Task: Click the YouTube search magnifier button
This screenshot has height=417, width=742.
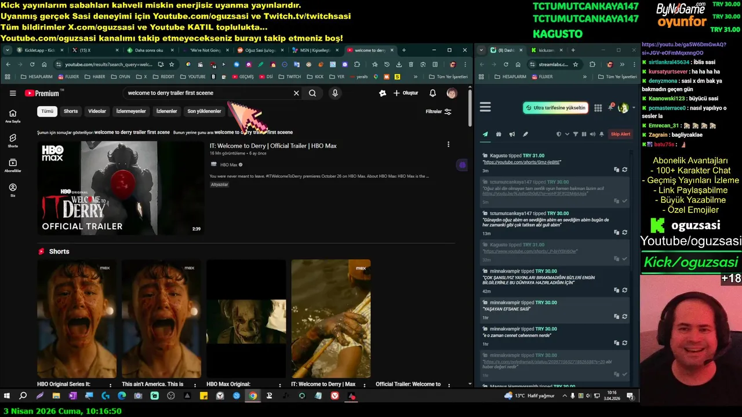Action: [312, 93]
